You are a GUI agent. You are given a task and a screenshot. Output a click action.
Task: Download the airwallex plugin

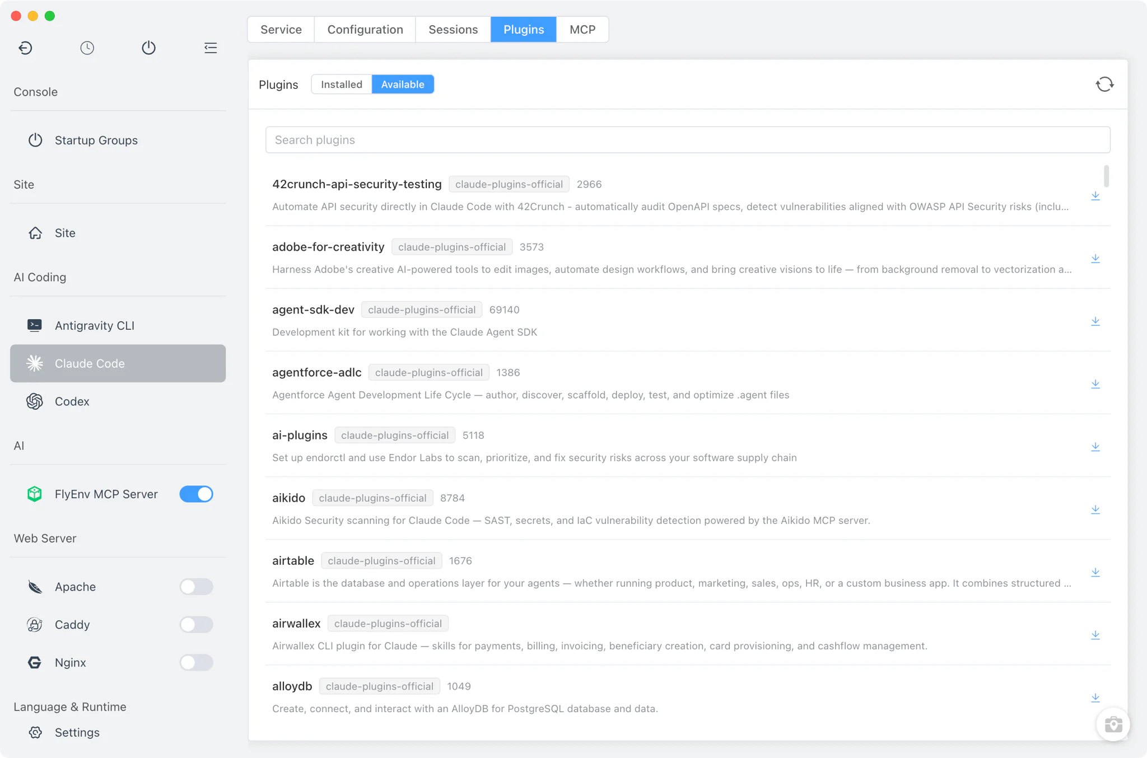1095,634
